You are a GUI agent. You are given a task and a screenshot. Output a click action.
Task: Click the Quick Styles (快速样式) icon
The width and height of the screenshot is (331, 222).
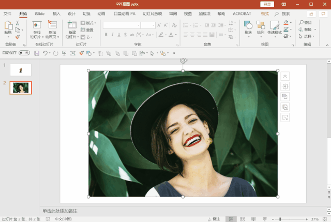pos(275,26)
